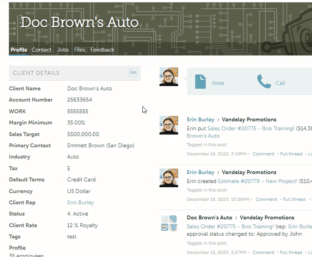View Full thread on 10:26AM post
The image size is (312, 257).
point(294,199)
